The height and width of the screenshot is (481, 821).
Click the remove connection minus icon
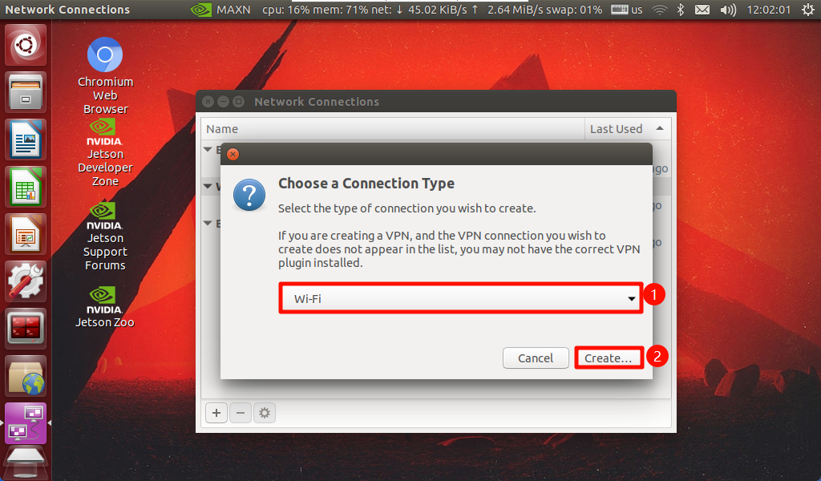tap(241, 413)
